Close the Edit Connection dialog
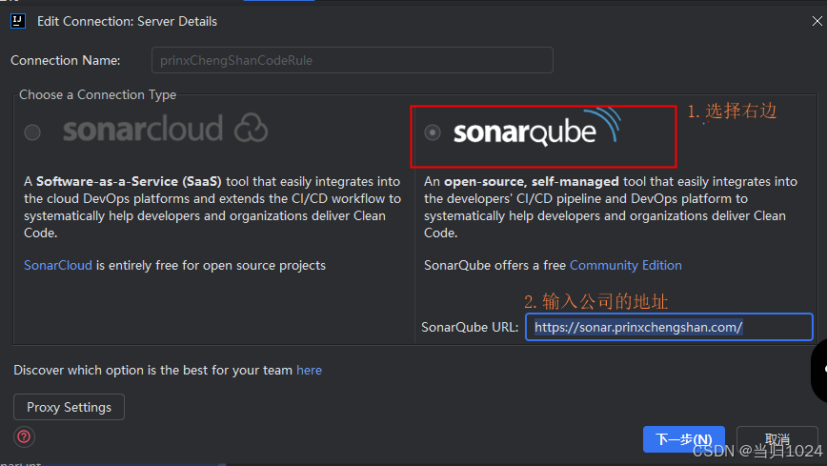Viewport: 827px width, 466px height. coord(817,21)
